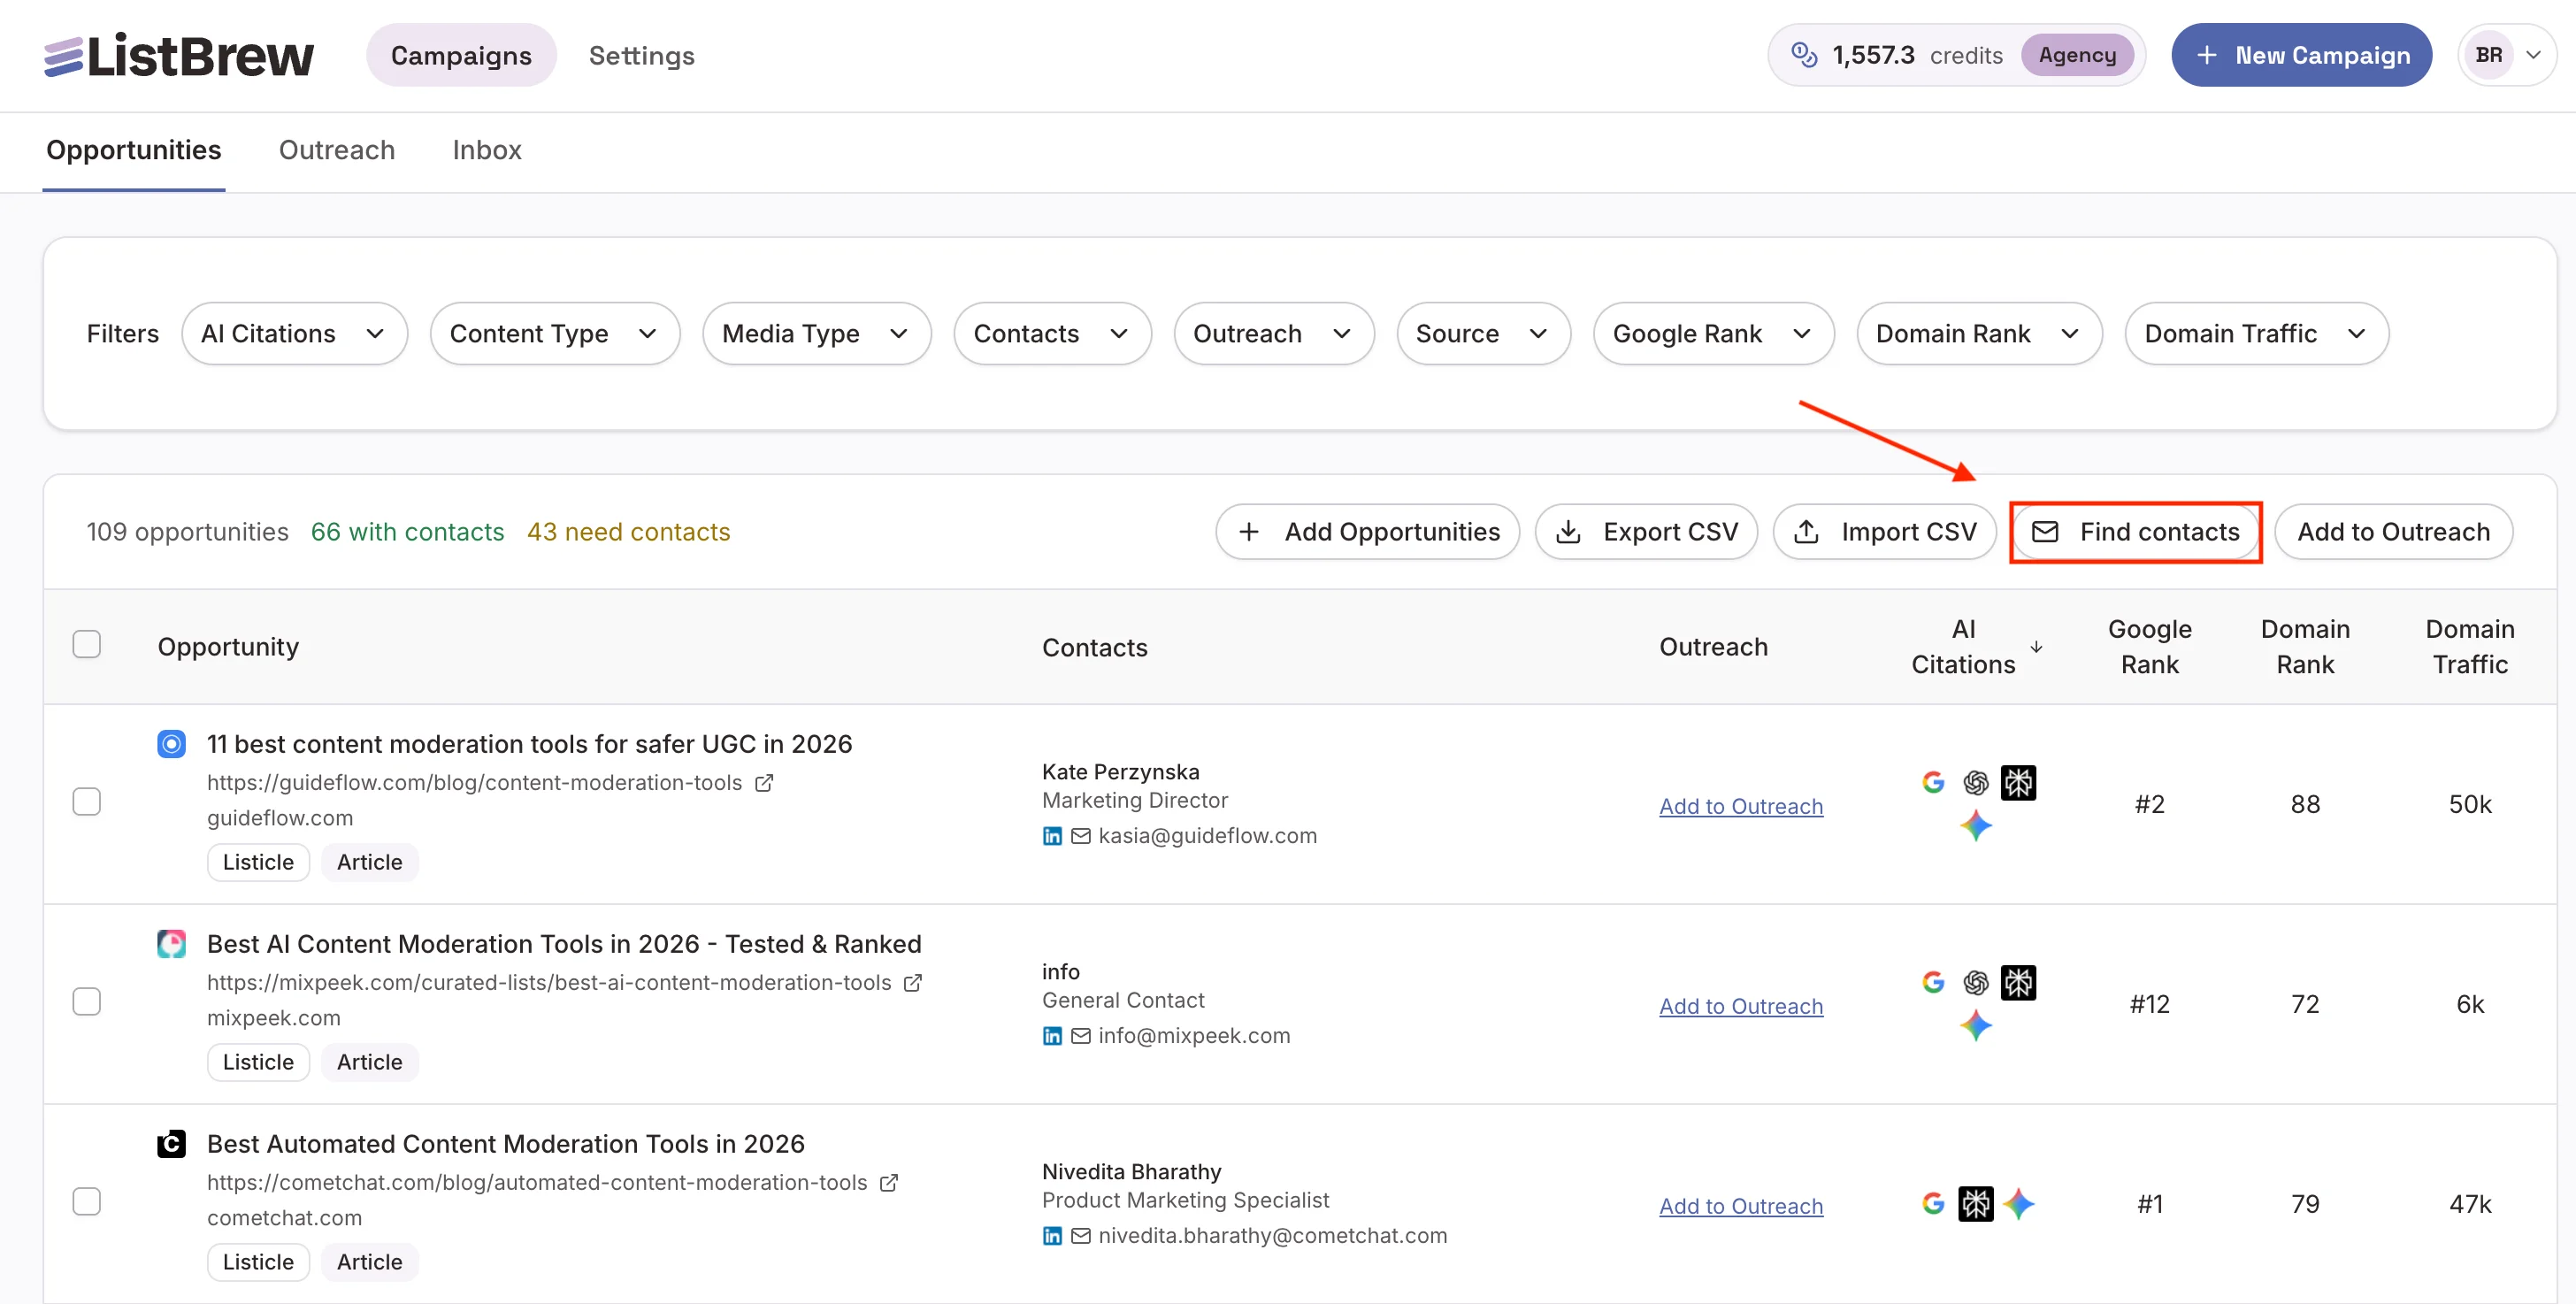Image resolution: width=2576 pixels, height=1304 pixels.
Task: Expand Source filter dropdown
Action: (1483, 334)
